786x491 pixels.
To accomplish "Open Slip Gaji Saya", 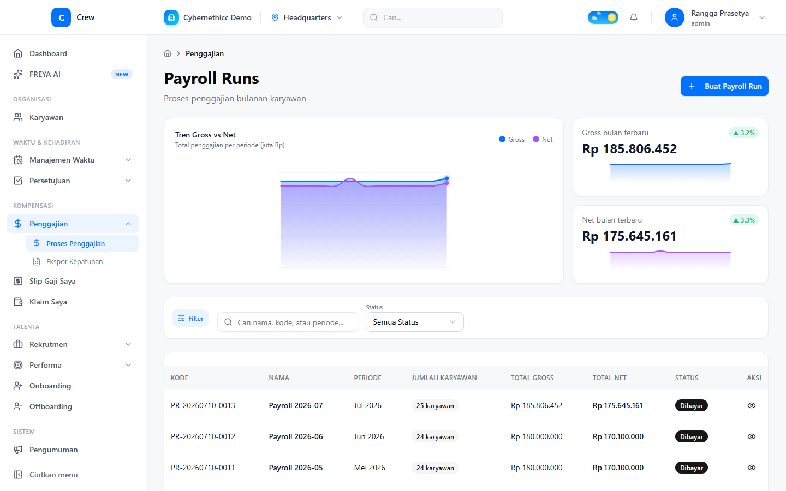I will click(x=73, y=281).
